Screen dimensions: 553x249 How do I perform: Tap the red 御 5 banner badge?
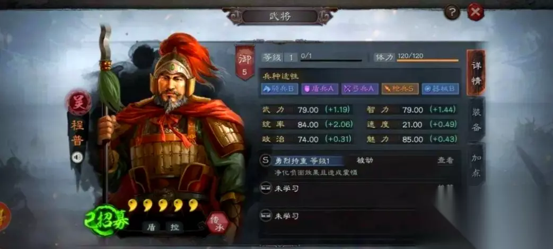(x=245, y=63)
